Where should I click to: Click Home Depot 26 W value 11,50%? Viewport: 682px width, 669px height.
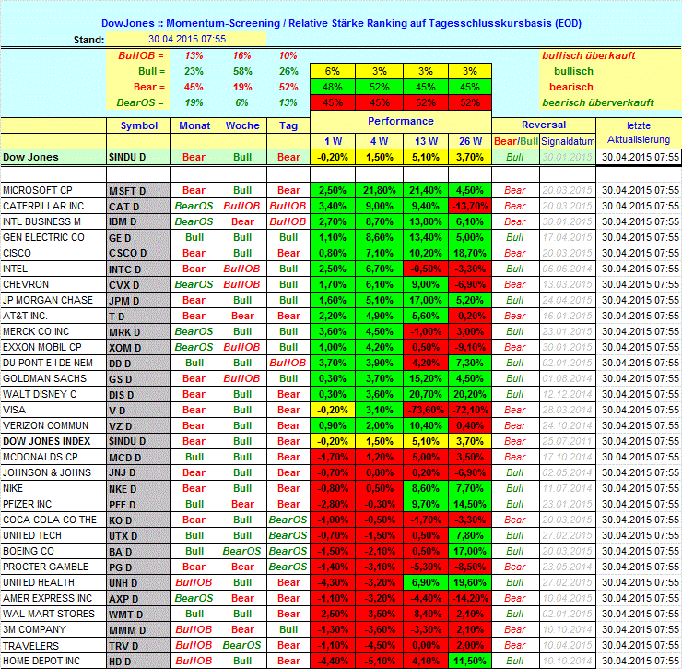tap(470, 661)
